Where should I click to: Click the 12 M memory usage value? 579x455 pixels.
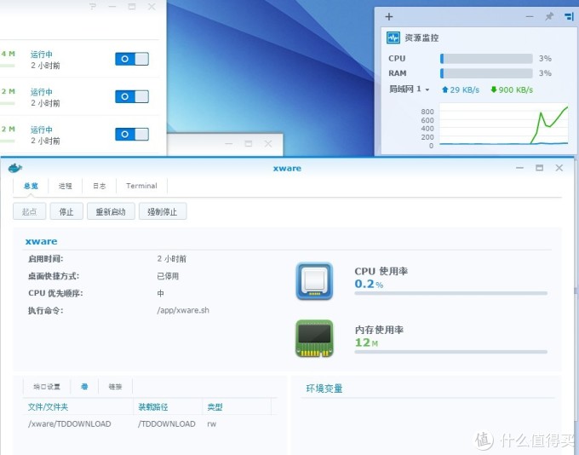click(x=366, y=343)
